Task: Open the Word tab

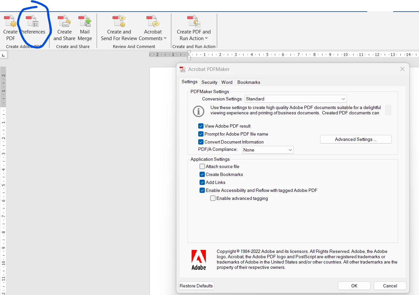Action: pyautogui.click(x=227, y=82)
